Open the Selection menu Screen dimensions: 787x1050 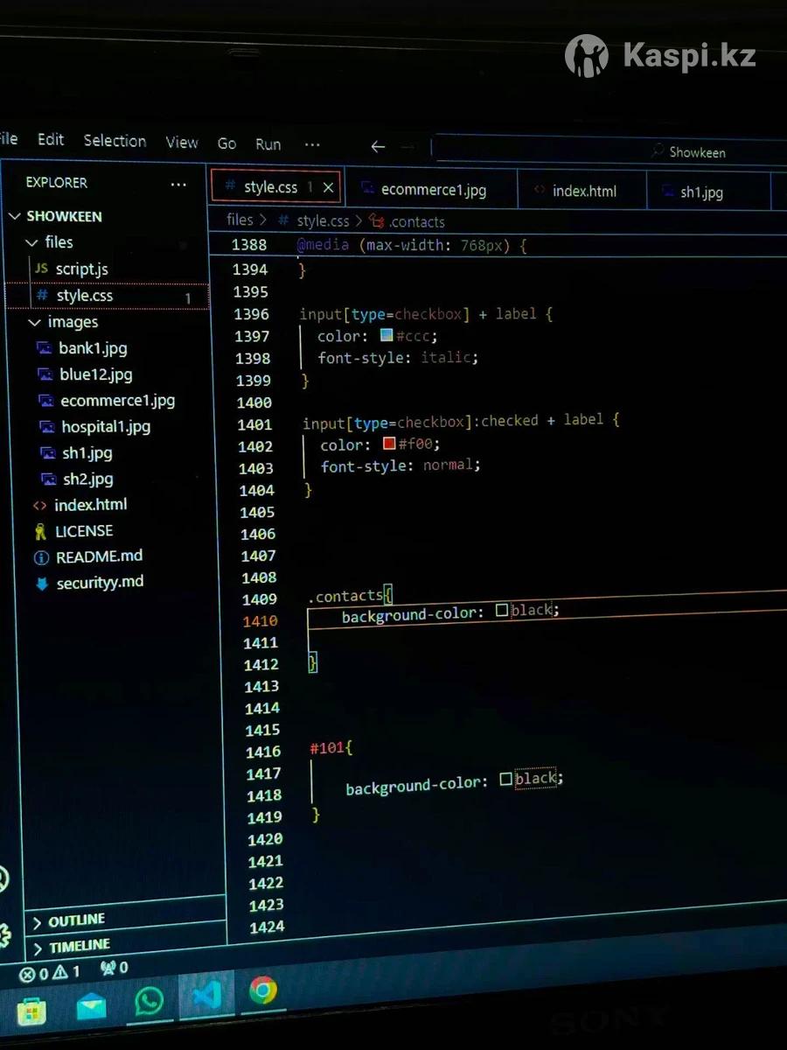point(115,141)
